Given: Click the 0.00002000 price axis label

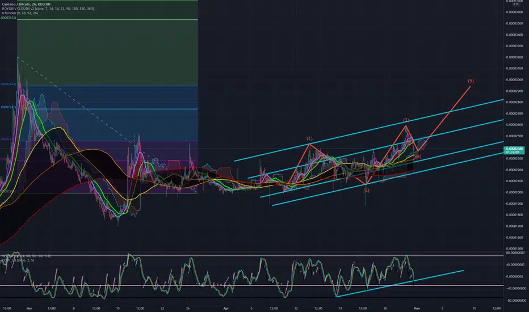Looking at the screenshot, I should (514, 192).
